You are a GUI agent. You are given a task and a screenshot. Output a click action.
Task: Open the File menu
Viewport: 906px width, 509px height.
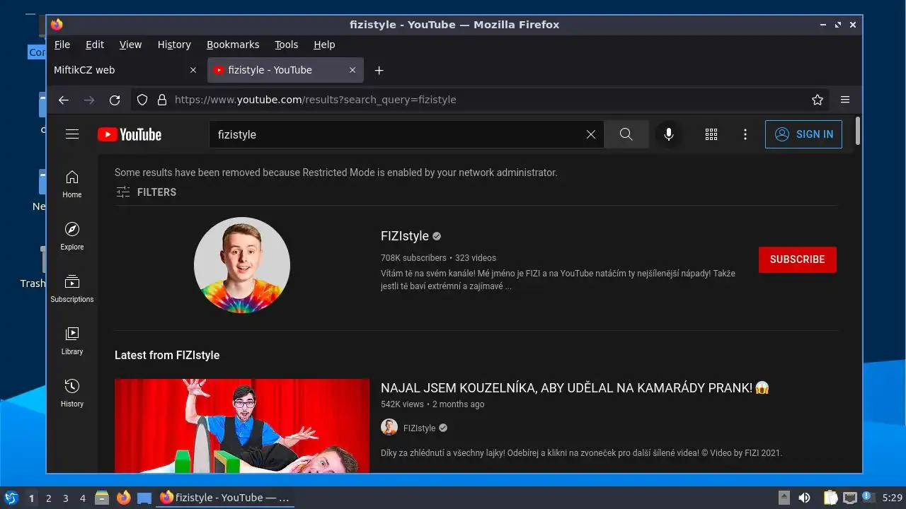(62, 45)
